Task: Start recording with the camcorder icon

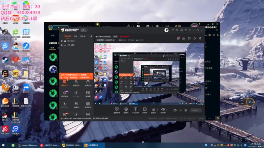Action: pos(175,110)
